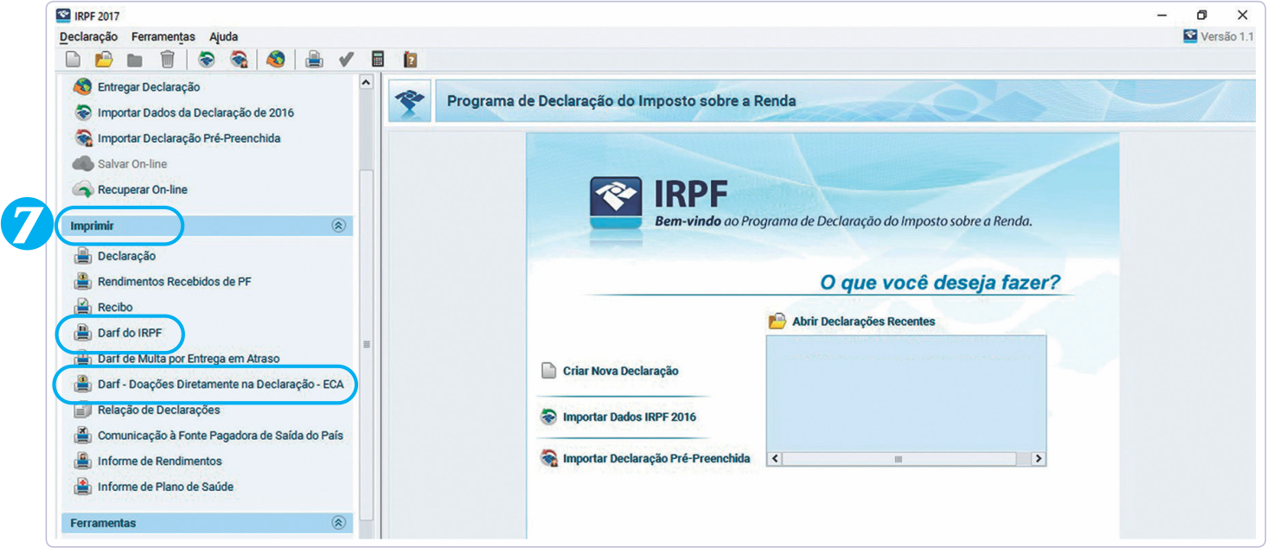Click icon for Darf de Multa por Entrega em Atraso
The image size is (1267, 548).
(x=83, y=358)
